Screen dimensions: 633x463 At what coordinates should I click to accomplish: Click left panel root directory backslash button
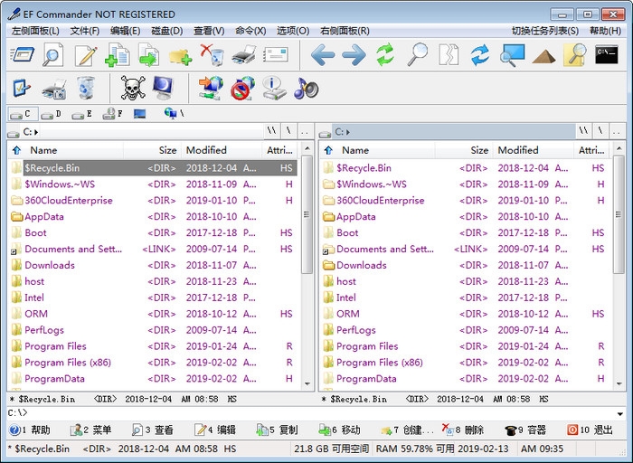pyautogui.click(x=288, y=131)
